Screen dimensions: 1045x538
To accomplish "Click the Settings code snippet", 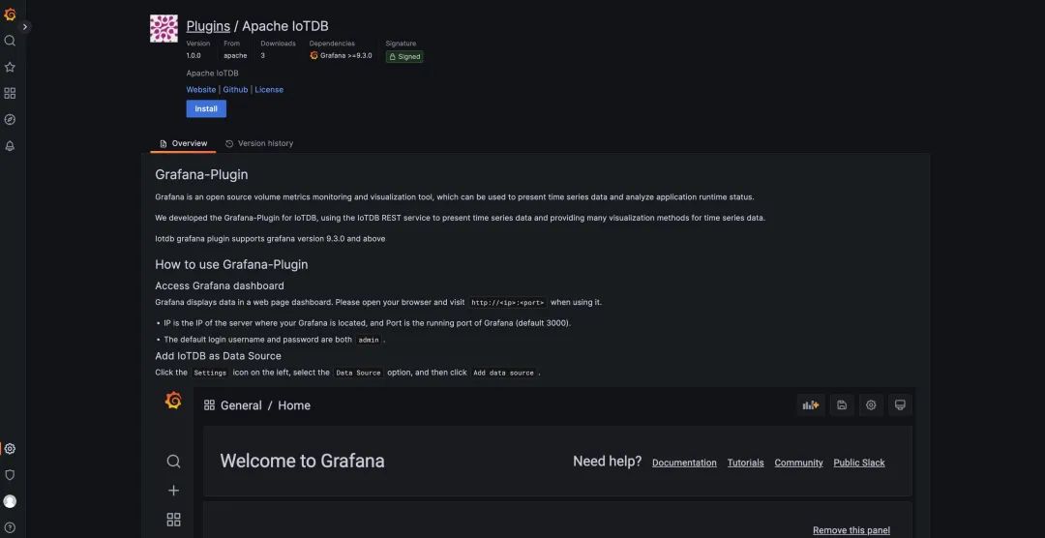I will click(x=210, y=374).
